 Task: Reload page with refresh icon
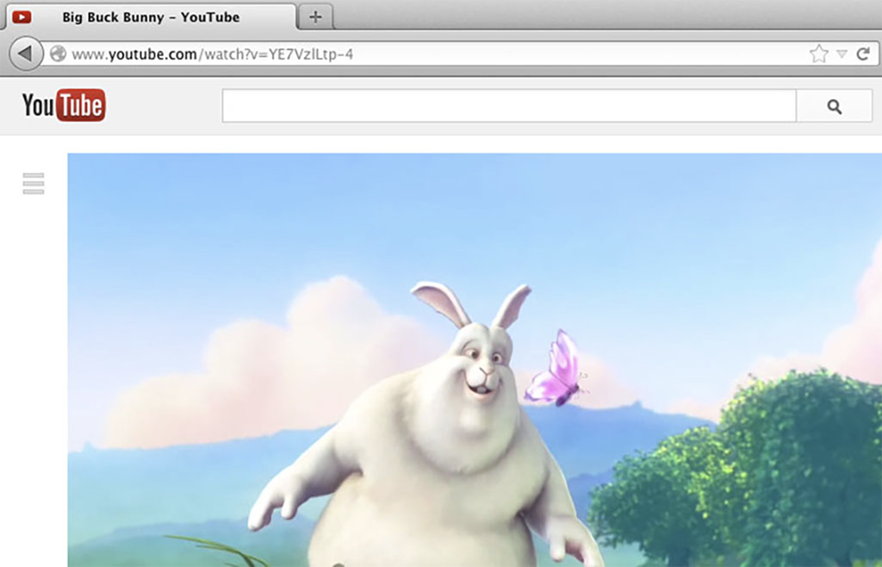click(863, 54)
